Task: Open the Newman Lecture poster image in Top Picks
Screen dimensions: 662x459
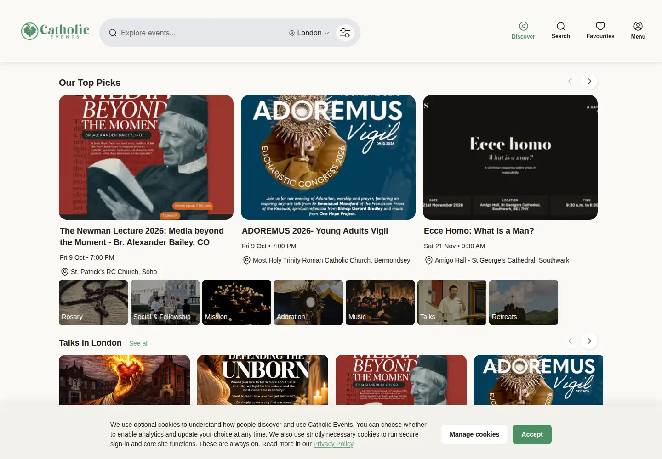Action: coord(146,157)
